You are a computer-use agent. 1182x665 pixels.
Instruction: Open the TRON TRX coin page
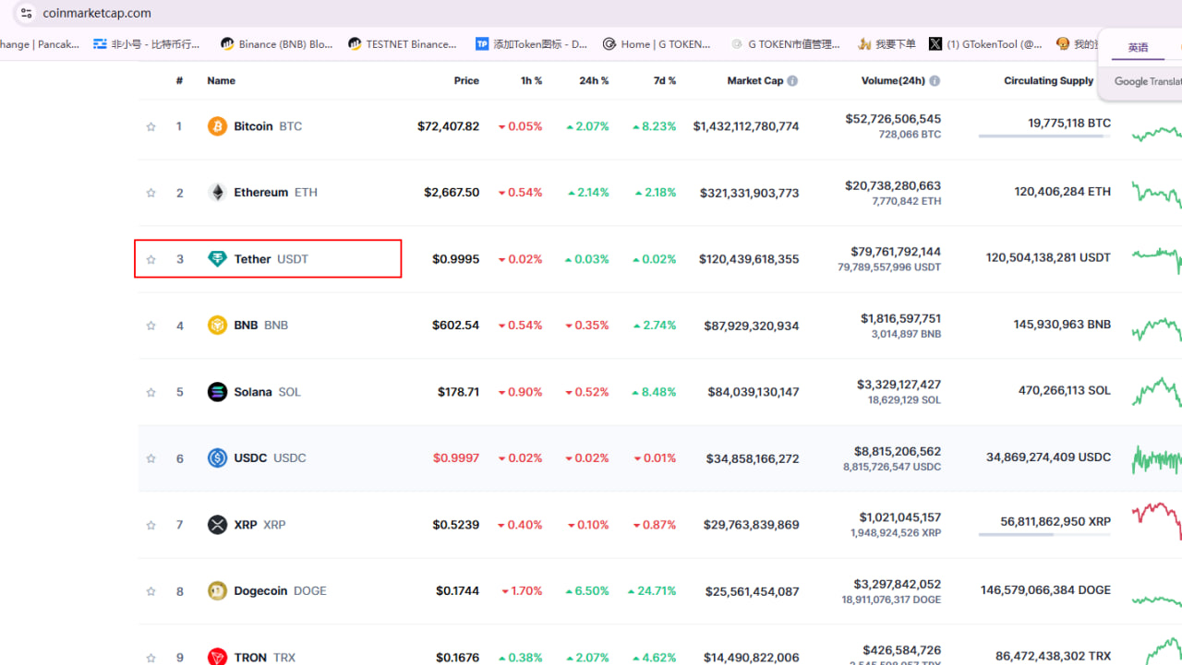(251, 657)
